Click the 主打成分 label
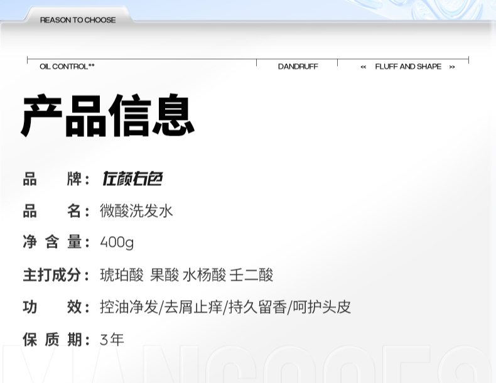 tap(56, 274)
